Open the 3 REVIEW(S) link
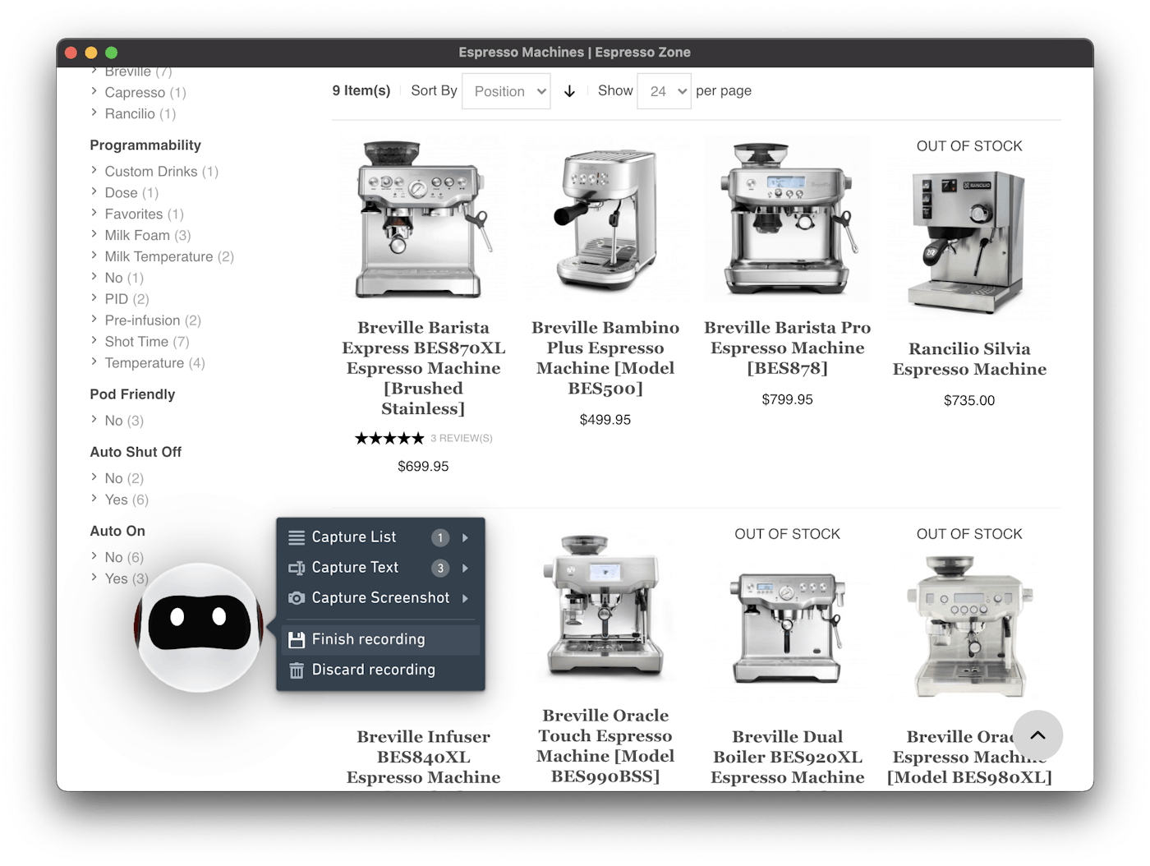Image resolution: width=1150 pixels, height=866 pixels. click(462, 439)
